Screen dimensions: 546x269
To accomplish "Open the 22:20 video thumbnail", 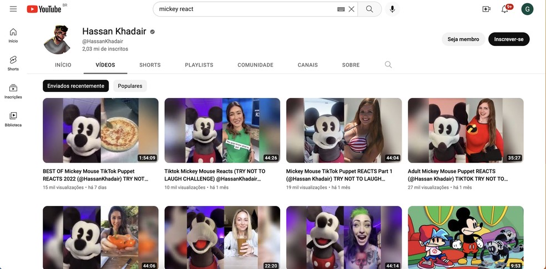I will [222, 237].
